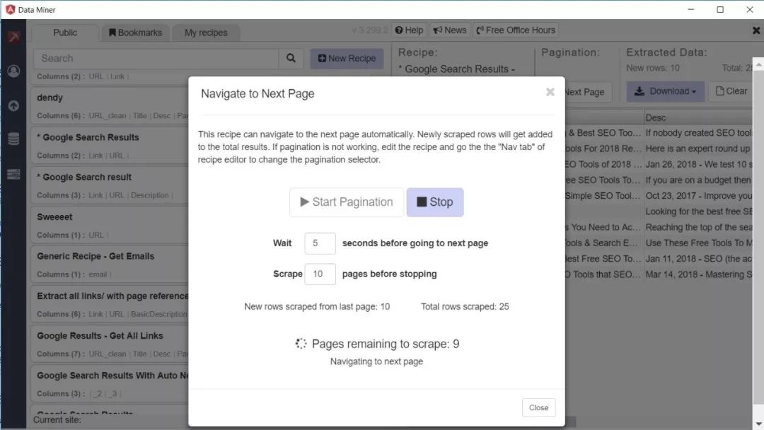
Task: Click "New rows scraped from last page: 10"
Action: pos(317,307)
